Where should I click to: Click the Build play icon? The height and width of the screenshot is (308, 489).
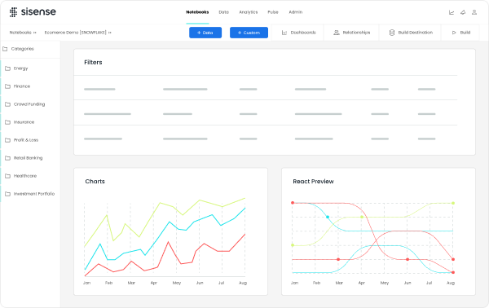click(x=454, y=33)
